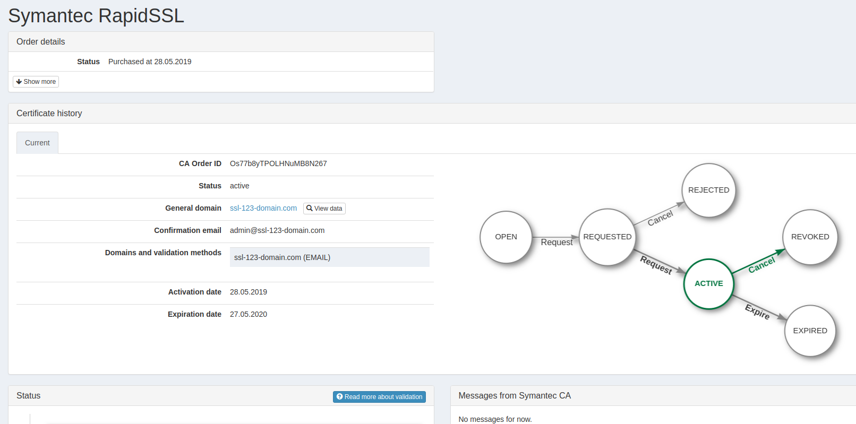The width and height of the screenshot is (856, 424).
Task: Click the Certificate history panel heading
Action: [x=49, y=113]
